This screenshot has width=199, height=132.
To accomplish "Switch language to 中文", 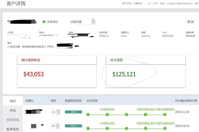I will click(156, 3).
